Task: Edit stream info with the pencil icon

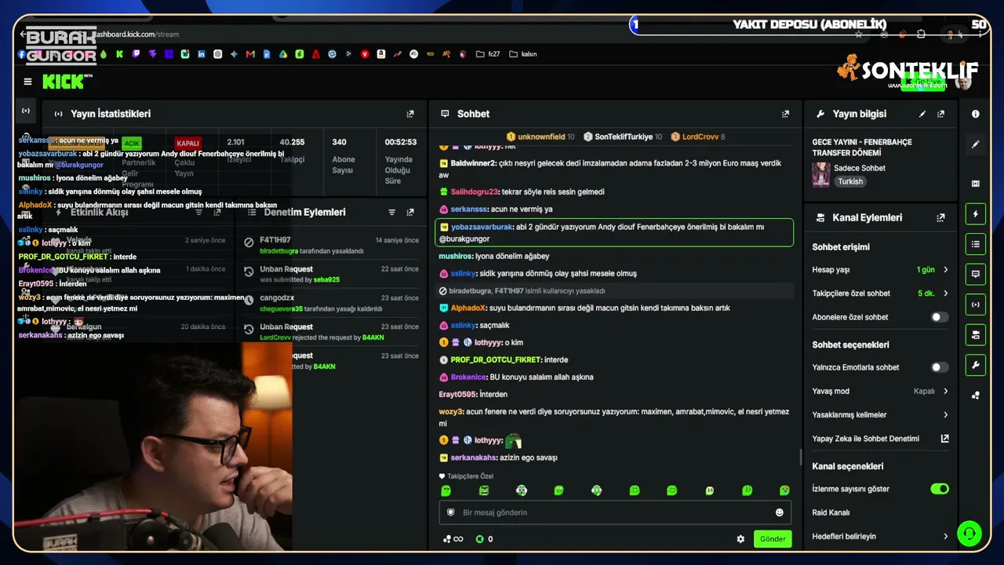Action: tap(922, 114)
